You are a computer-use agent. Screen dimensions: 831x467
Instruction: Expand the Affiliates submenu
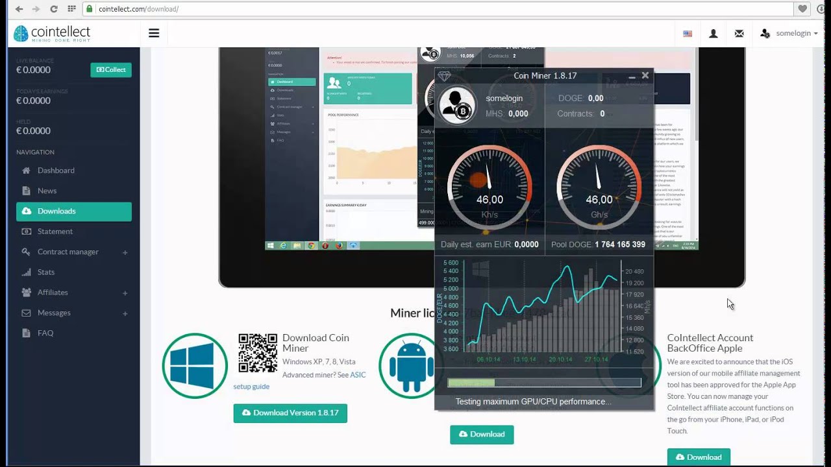[x=125, y=293]
